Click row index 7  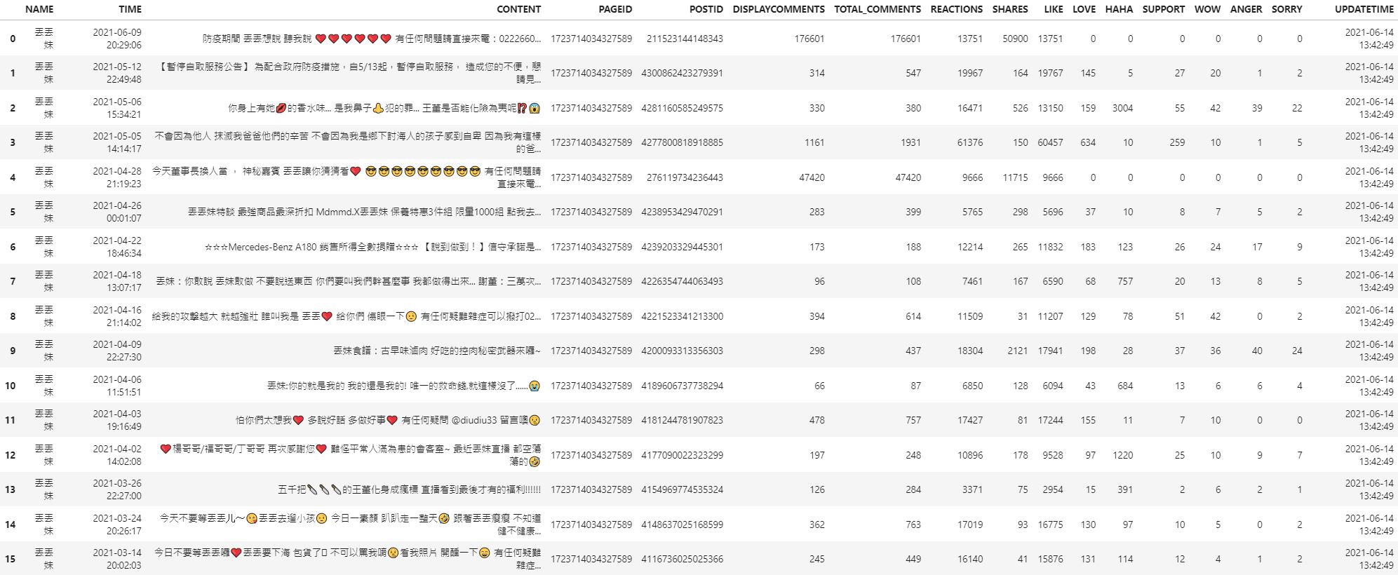click(x=13, y=281)
